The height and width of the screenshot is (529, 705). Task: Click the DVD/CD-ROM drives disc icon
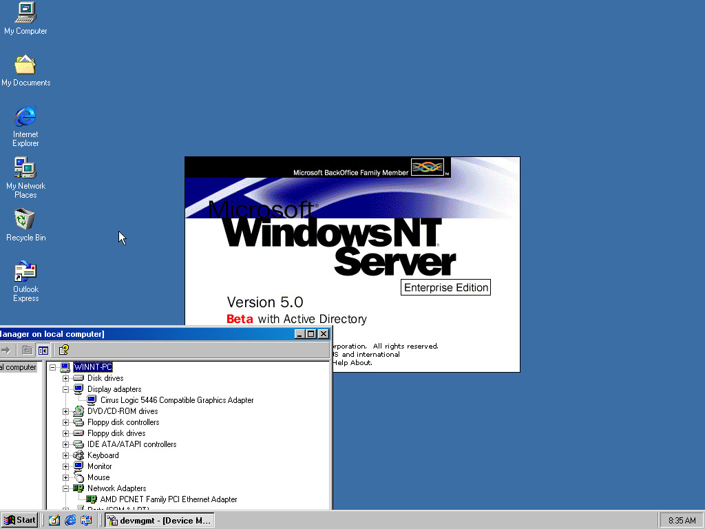[78, 411]
